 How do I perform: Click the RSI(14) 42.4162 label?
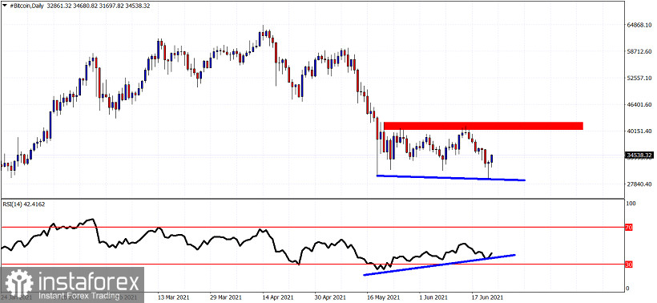[24, 204]
